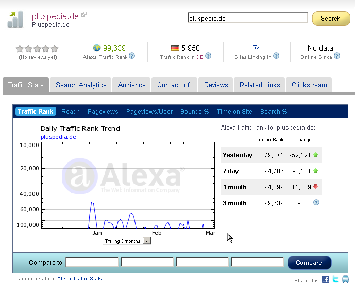Click the change value -52,121

(300, 155)
